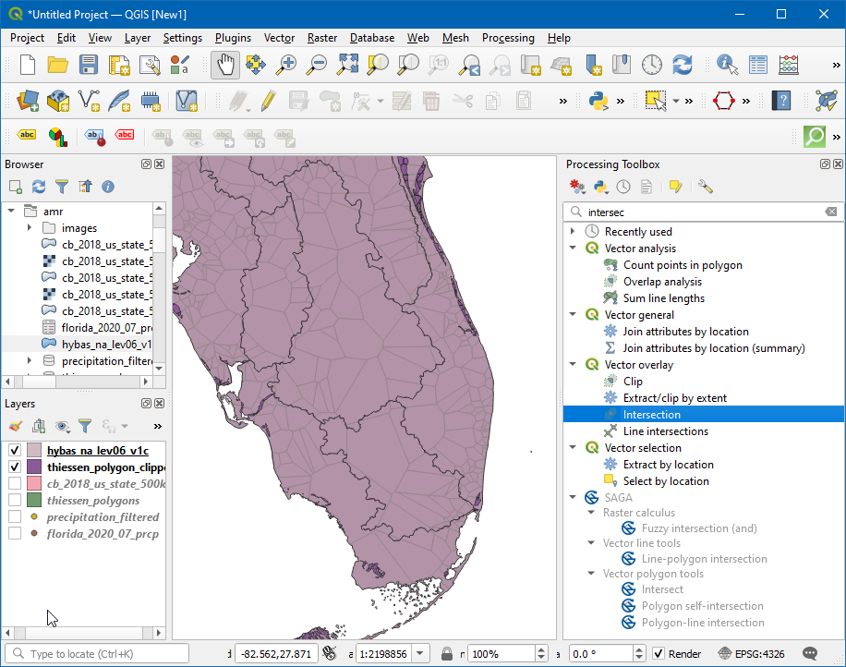Screen dimensions: 846x667
Task: Uncheck the hybas_na_lev06_v1c layer checkbox
Action: pos(15,450)
